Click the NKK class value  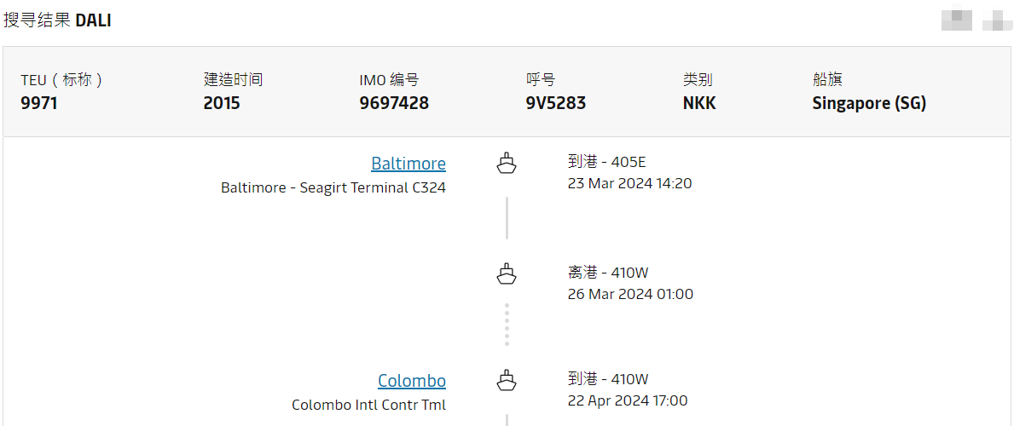coord(699,103)
